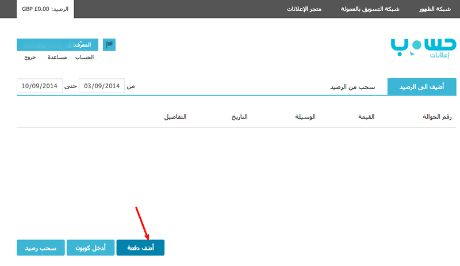Sort by رقم الحوالة column header
Image resolution: width=460 pixels, height=266 pixels.
(x=437, y=117)
